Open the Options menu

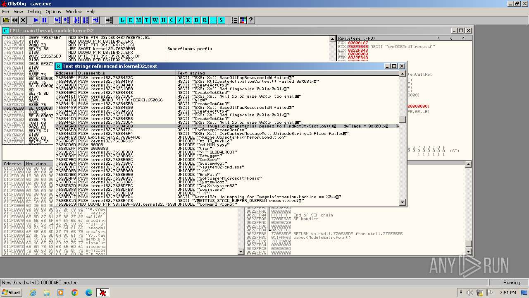(53, 12)
